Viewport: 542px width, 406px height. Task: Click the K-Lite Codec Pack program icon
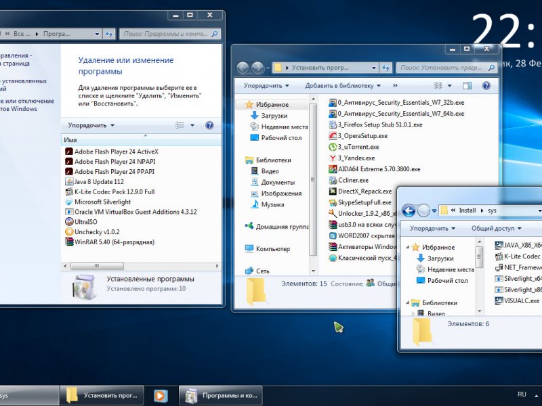69,191
